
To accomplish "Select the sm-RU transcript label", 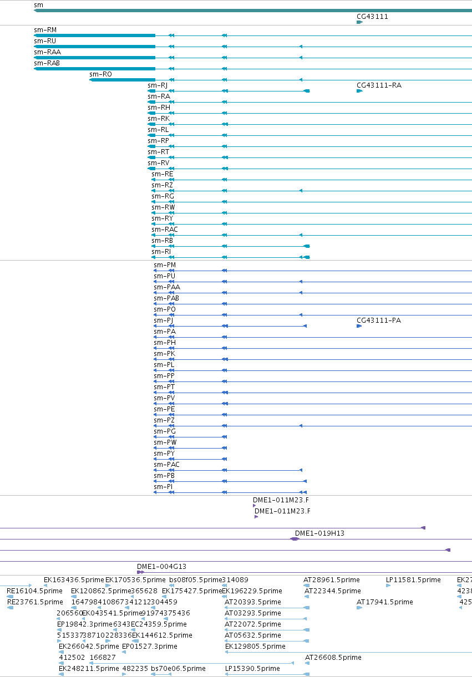I will click(45, 41).
